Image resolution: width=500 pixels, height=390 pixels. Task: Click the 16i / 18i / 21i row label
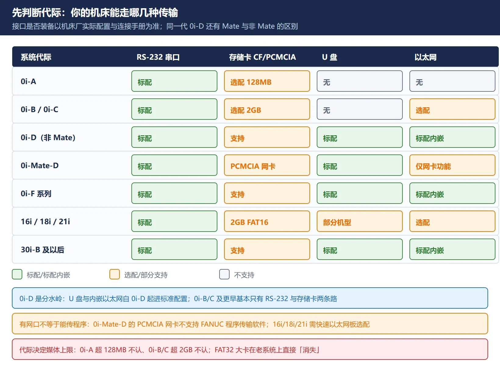coord(45,222)
